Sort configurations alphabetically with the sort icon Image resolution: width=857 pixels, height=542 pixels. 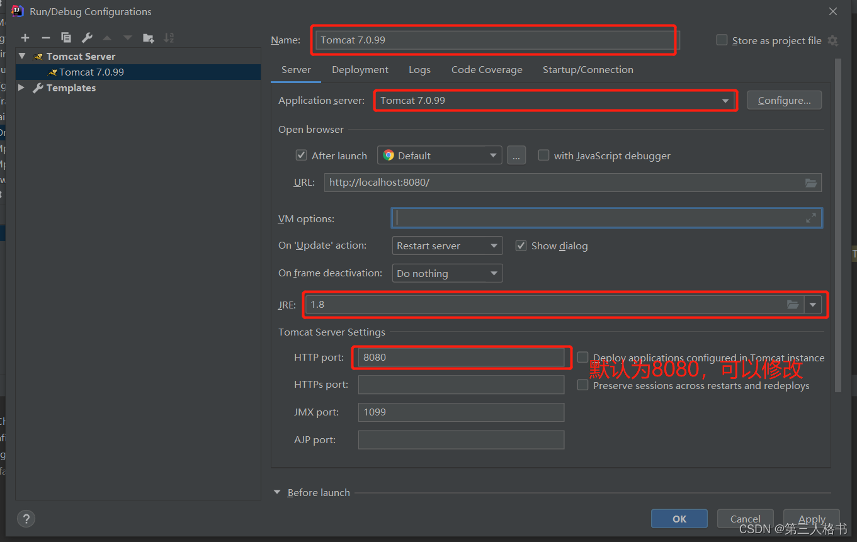(169, 38)
